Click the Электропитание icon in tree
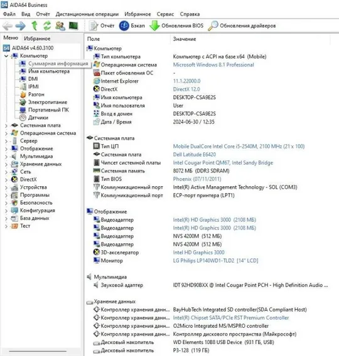Image resolution: width=339 pixels, height=356 pixels. tap(23, 102)
